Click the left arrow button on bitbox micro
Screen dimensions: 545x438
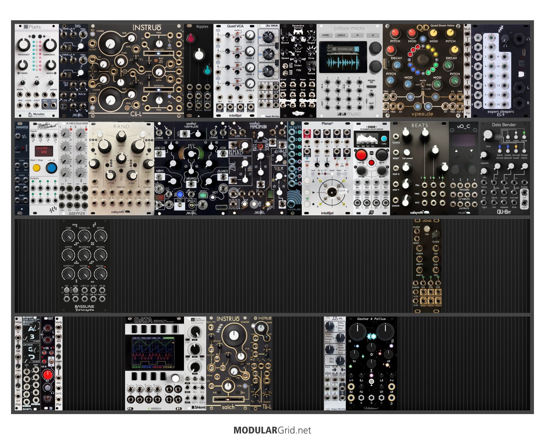357,35
